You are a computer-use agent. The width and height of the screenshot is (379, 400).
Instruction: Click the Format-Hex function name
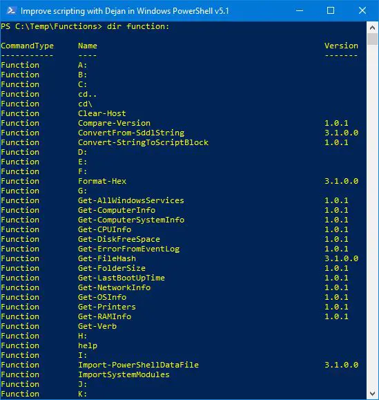(x=102, y=181)
